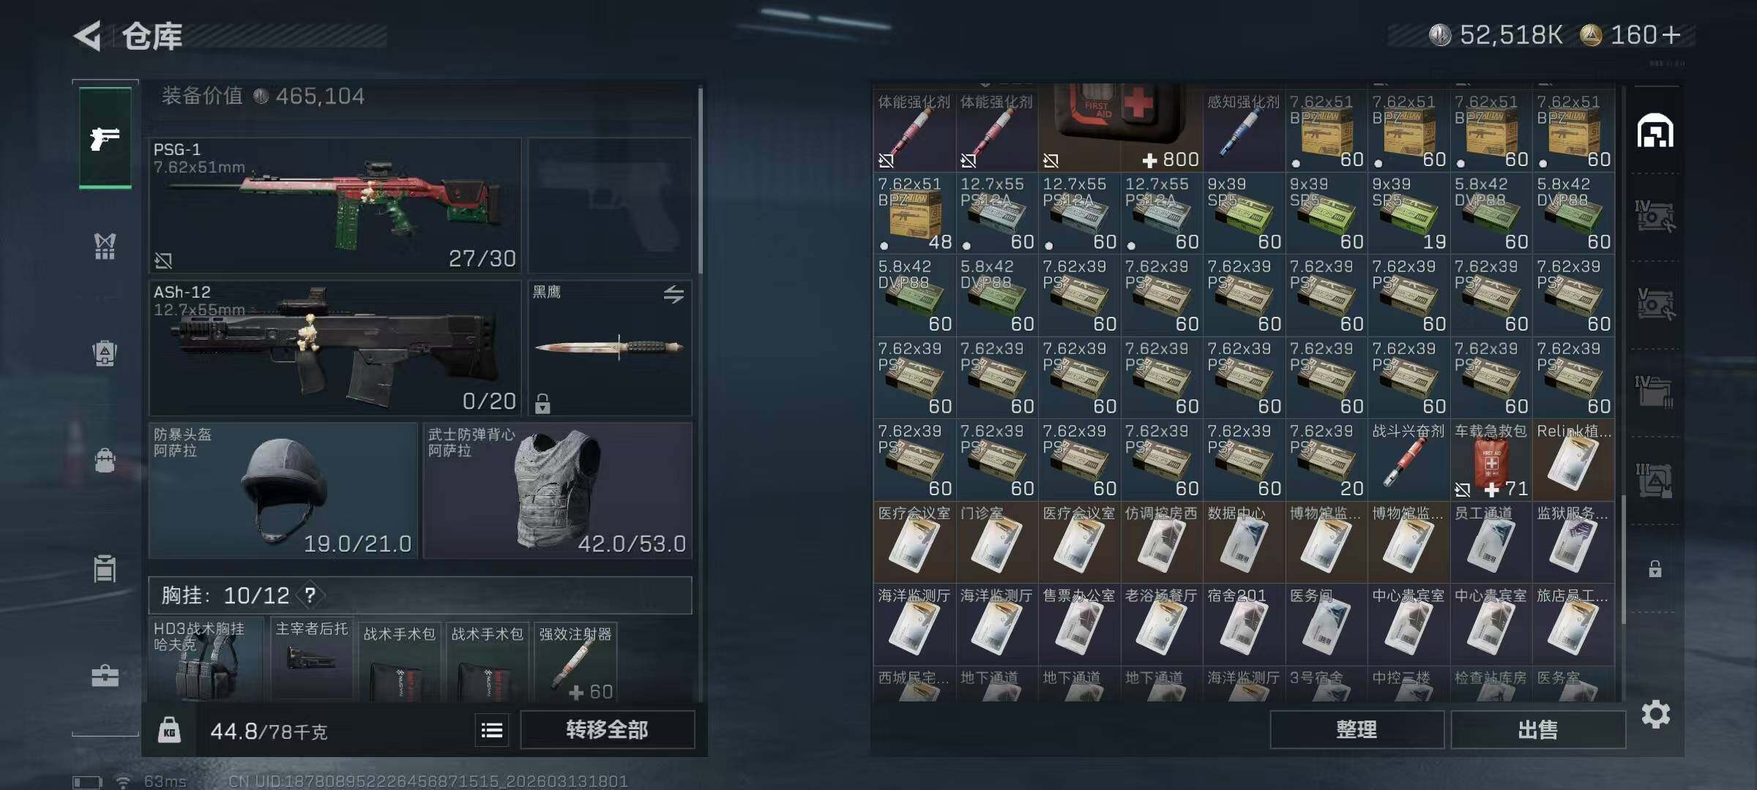Click the swap arrows on 黑鹰 knife slot

click(674, 294)
